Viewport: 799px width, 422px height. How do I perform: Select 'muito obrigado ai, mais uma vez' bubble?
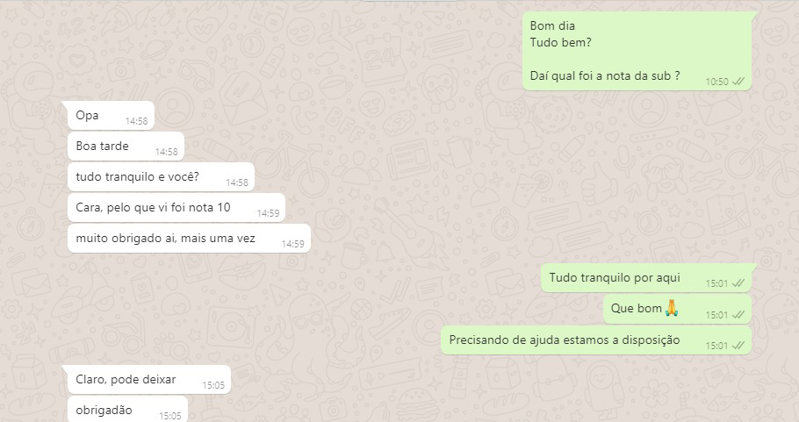tap(189, 239)
